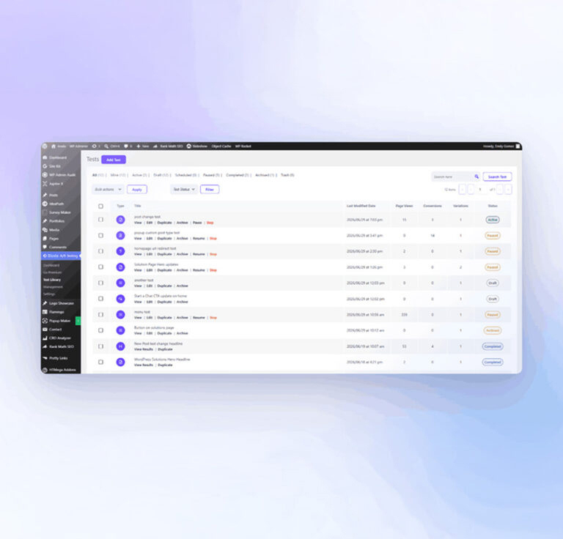The image size is (563, 539).
Task: Check the box for menu test
Action: (x=101, y=314)
